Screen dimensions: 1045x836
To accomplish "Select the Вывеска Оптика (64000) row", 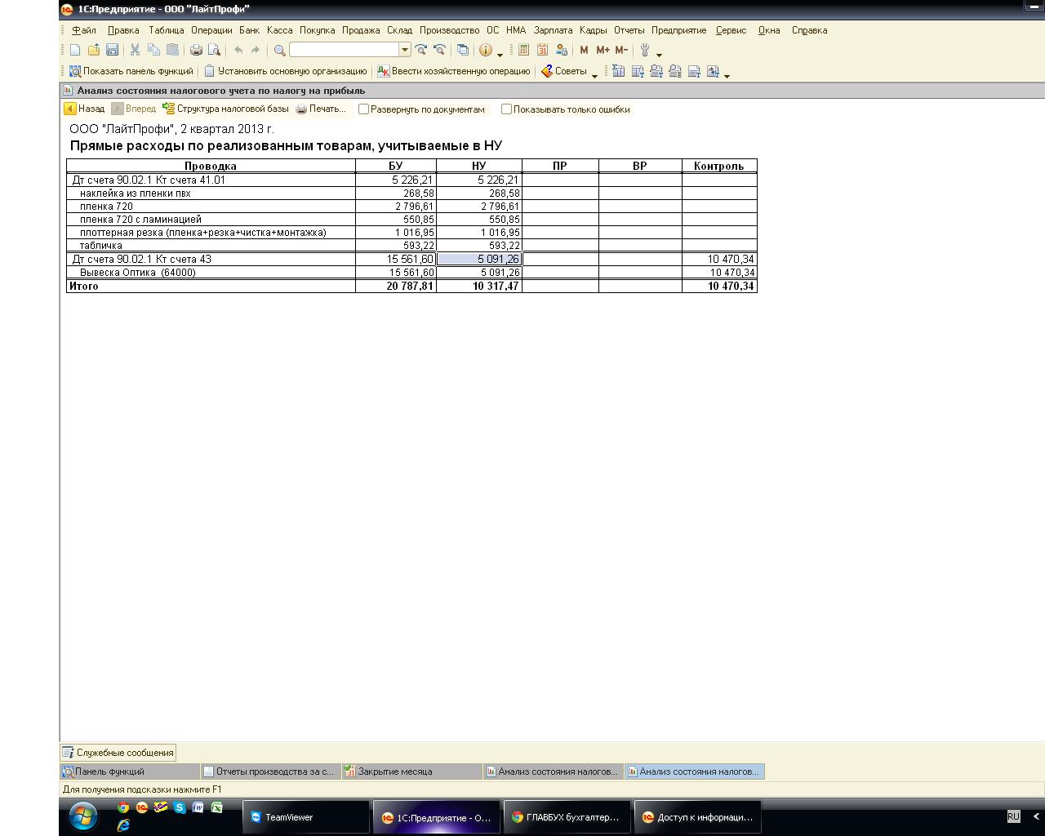I will [137, 273].
